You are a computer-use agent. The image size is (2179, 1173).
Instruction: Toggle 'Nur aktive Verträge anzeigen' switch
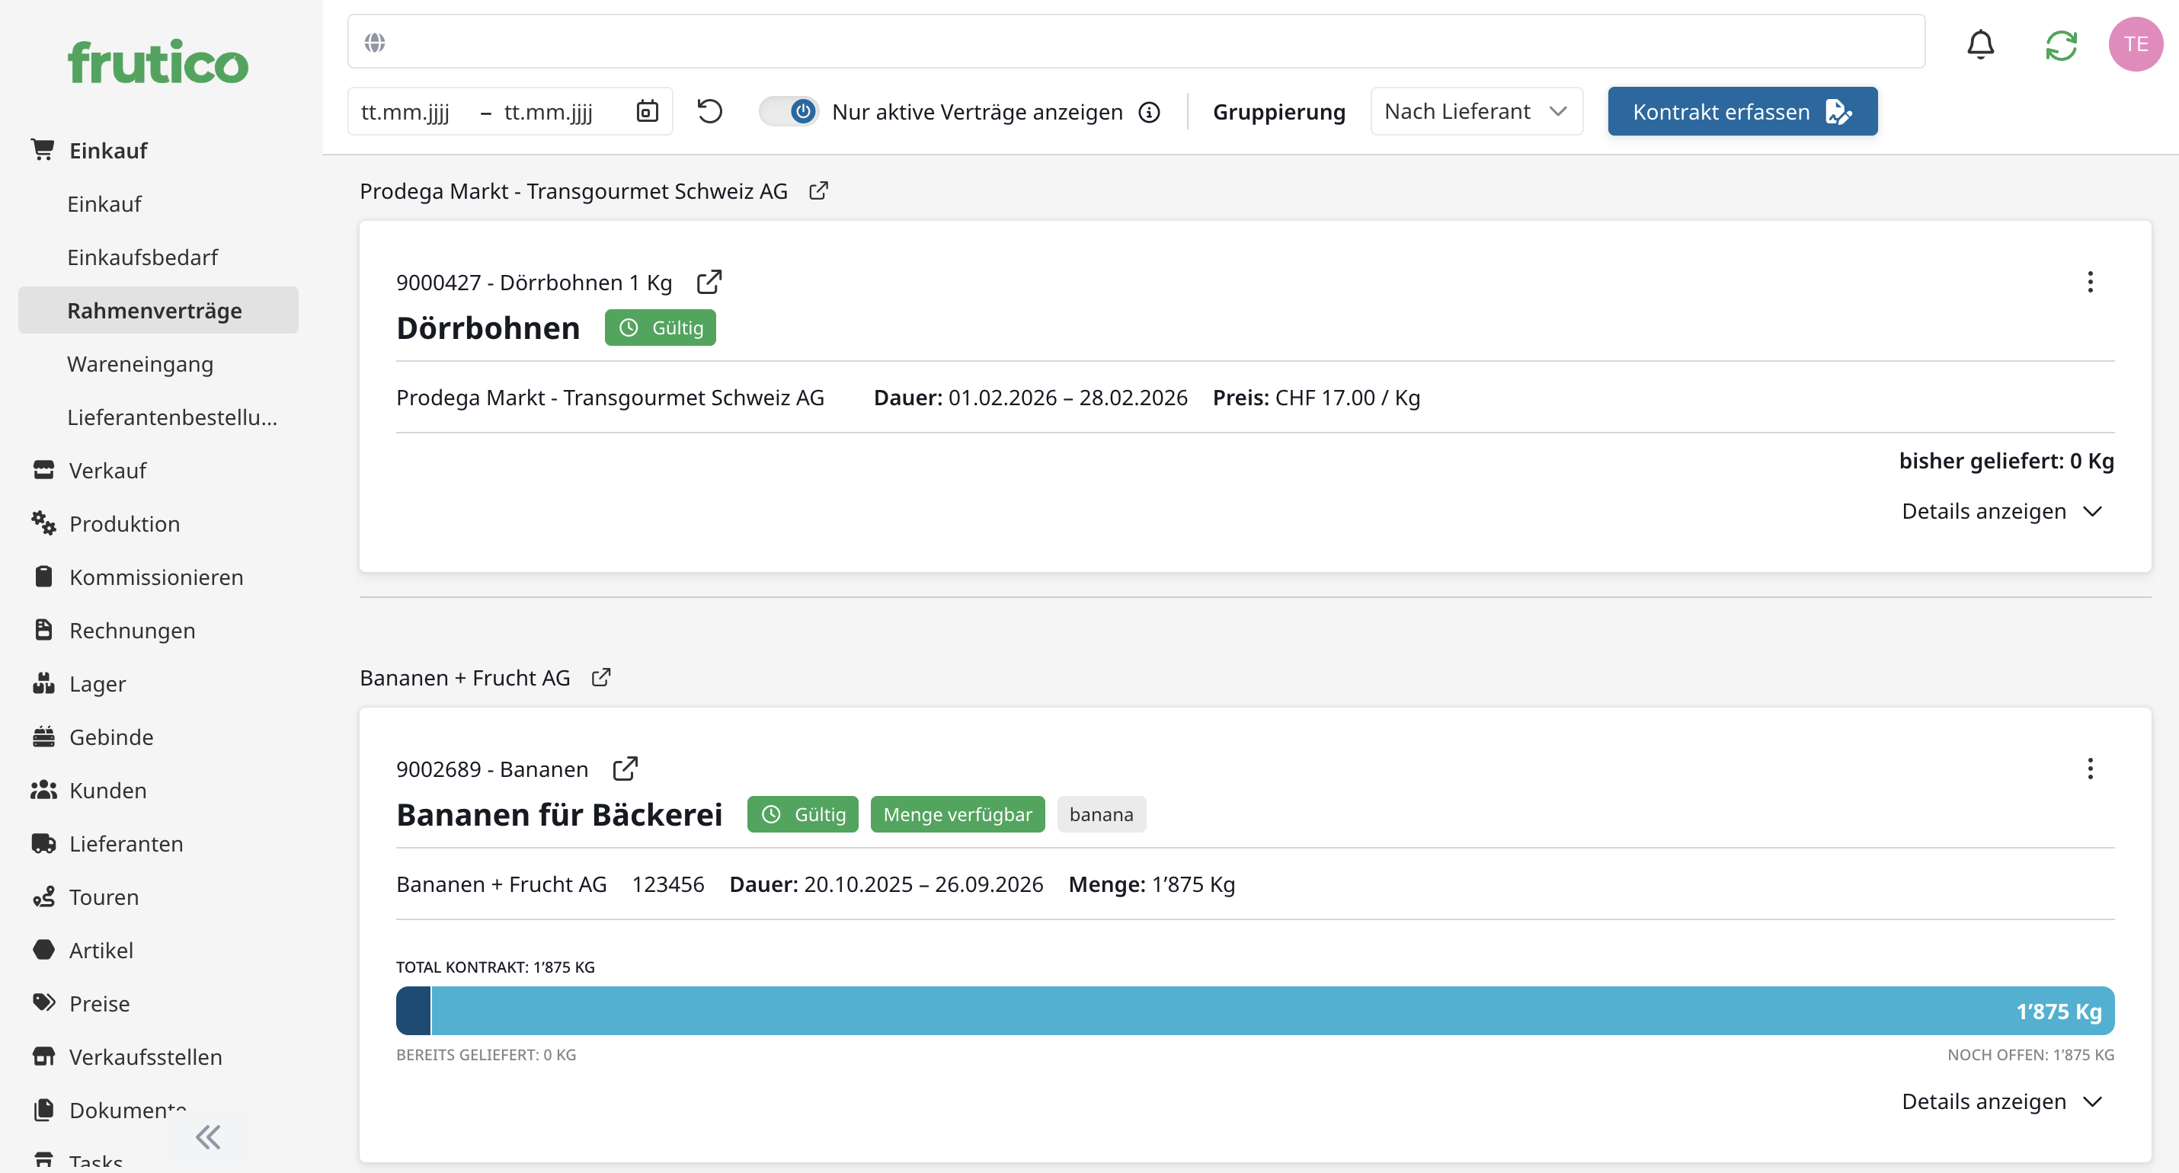(789, 112)
